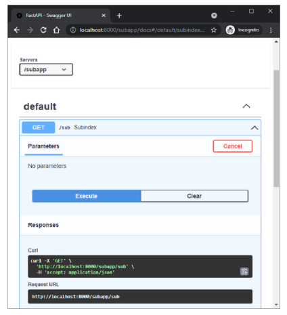Close the FastAPI - Swagger UI tab

tap(104, 16)
